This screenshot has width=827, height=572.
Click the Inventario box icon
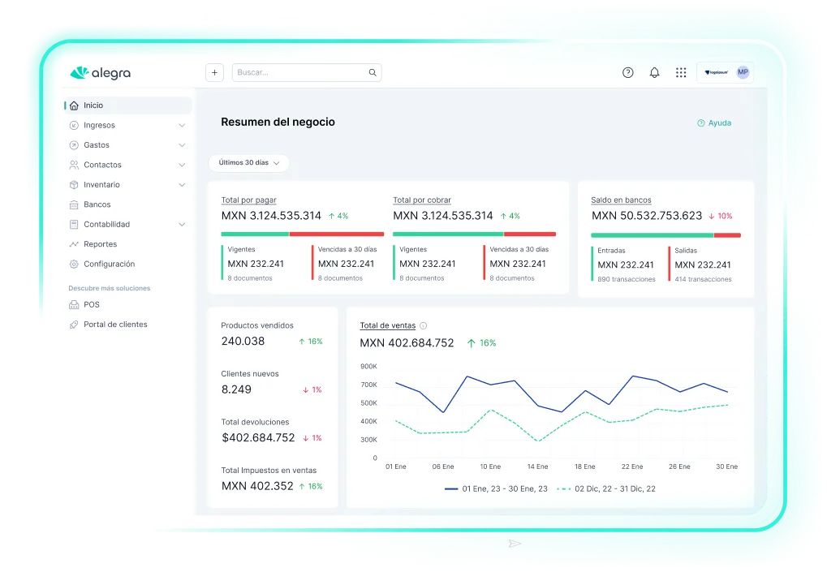[74, 185]
